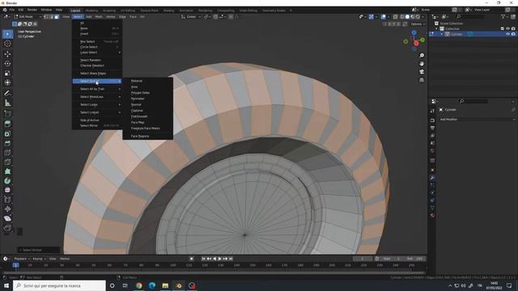Screen dimensions: 518x291
Task: Pick the Measure ruler tool
Action: coord(7,103)
